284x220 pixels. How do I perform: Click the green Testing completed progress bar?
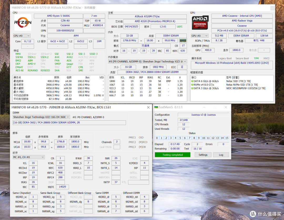coord(173,155)
